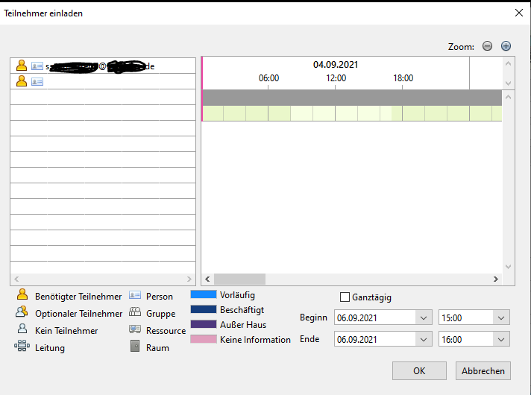Viewport: 531px width, 395px height.
Task: Enable the Ganztägig checkbox
Action: click(x=345, y=297)
